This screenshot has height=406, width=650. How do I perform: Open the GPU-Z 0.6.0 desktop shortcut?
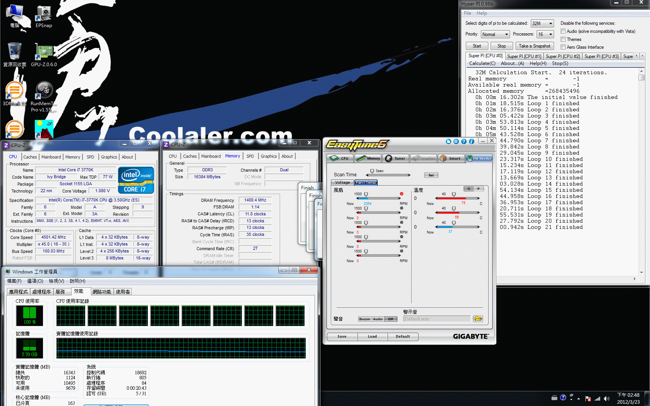click(44, 55)
